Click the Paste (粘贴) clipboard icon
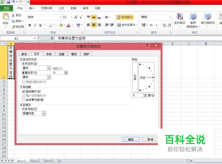The image size is (222, 164). pos(6,17)
